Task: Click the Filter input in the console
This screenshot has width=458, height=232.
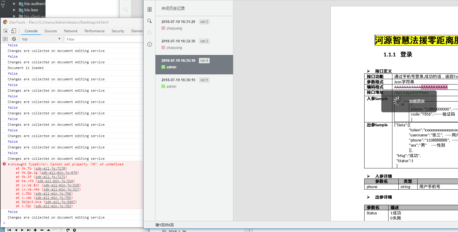Action: pos(104,39)
